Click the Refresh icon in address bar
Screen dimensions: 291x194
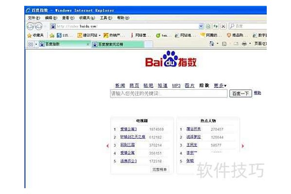coord(215,26)
